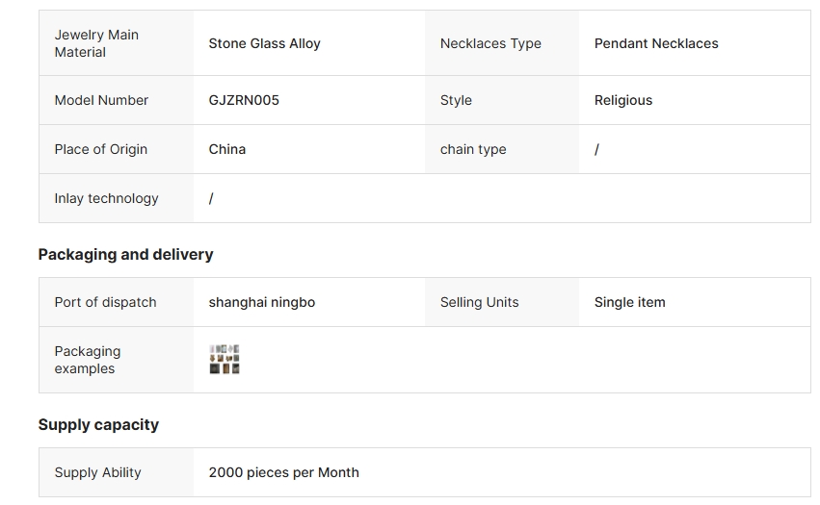Click the Supply capacity heading
Screen dimensions: 820x505
(x=98, y=424)
